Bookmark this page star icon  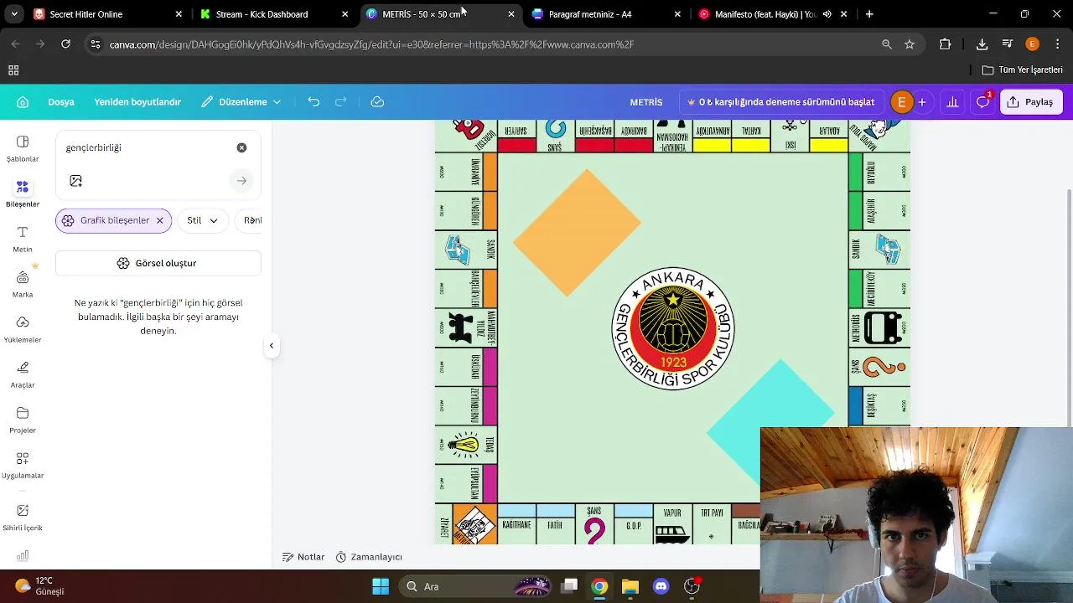tap(910, 44)
